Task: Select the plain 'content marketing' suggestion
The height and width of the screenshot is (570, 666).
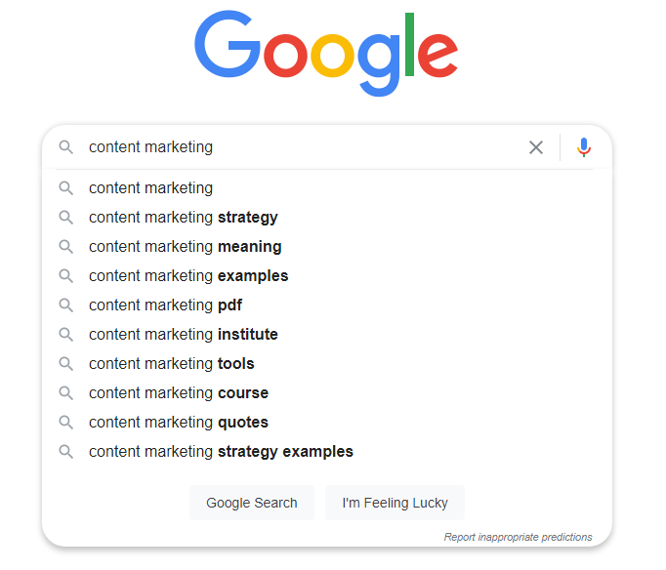Action: pyautogui.click(x=326, y=188)
